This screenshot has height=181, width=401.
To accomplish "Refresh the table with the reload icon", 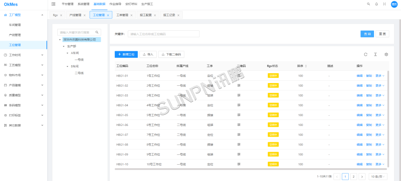I will (366, 54).
